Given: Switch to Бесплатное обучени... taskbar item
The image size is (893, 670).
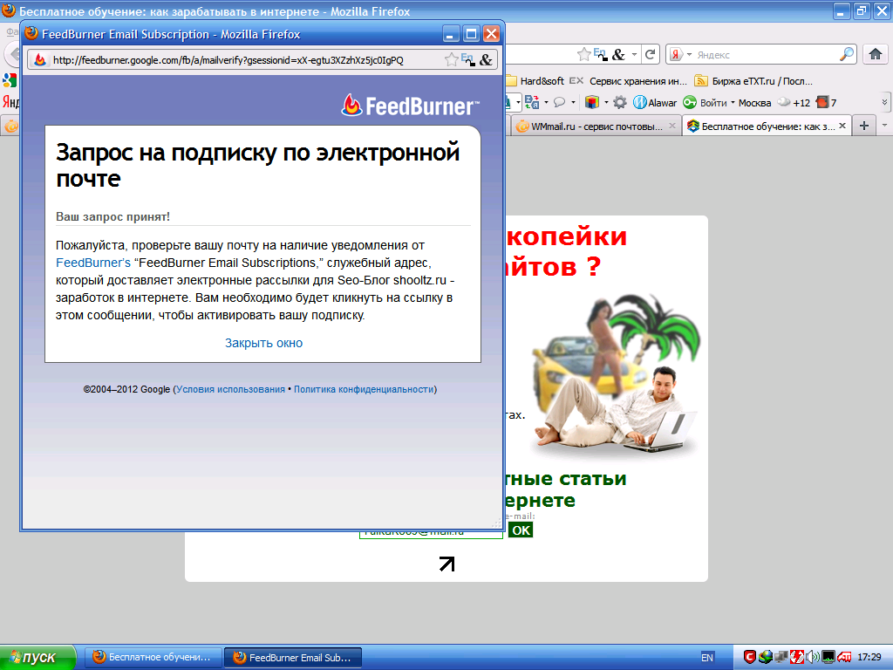Looking at the screenshot, I should pos(152,658).
